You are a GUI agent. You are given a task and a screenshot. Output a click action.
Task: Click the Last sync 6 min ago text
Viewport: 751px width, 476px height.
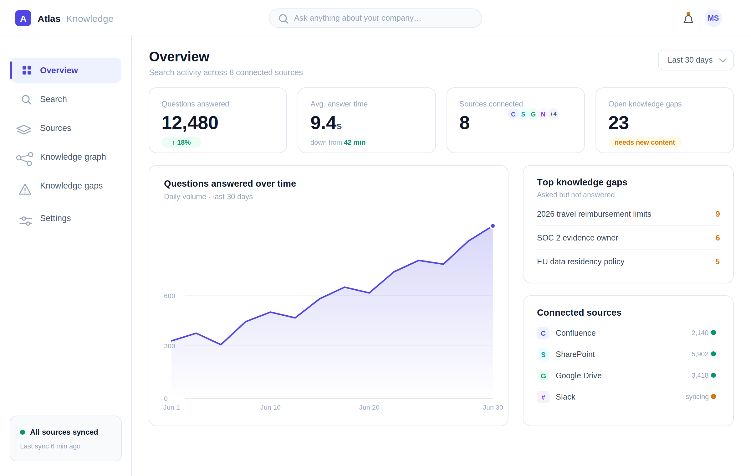coord(50,446)
